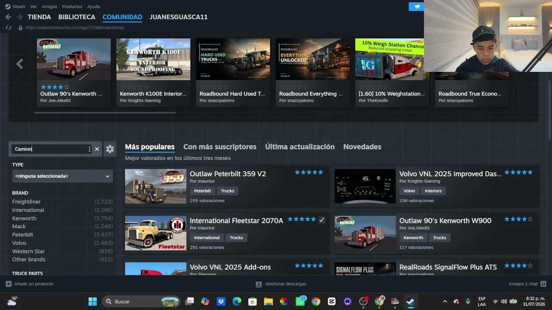Switch to Última actualización tab
Screen dimensions: 552x310
[x=300, y=147]
